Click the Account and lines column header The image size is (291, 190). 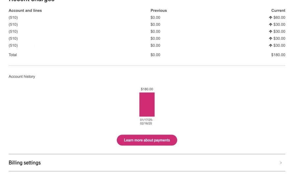[x=25, y=11]
